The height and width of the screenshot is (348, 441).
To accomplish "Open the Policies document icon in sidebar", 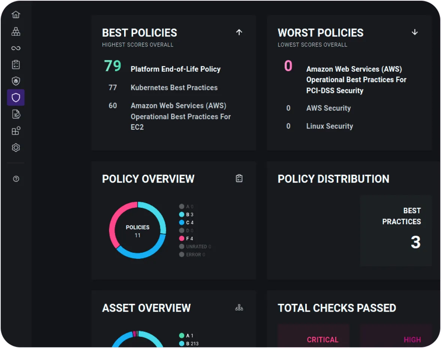I will 16,114.
